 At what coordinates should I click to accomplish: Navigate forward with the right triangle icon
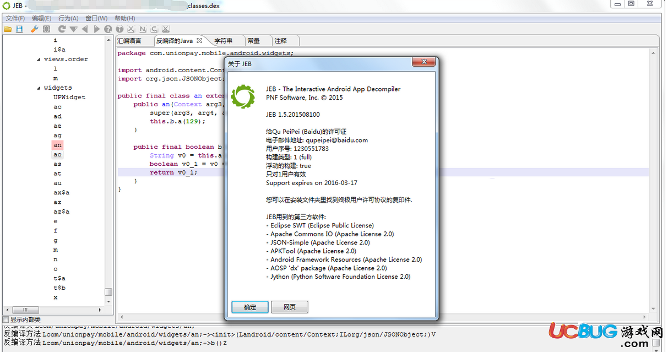click(x=96, y=29)
